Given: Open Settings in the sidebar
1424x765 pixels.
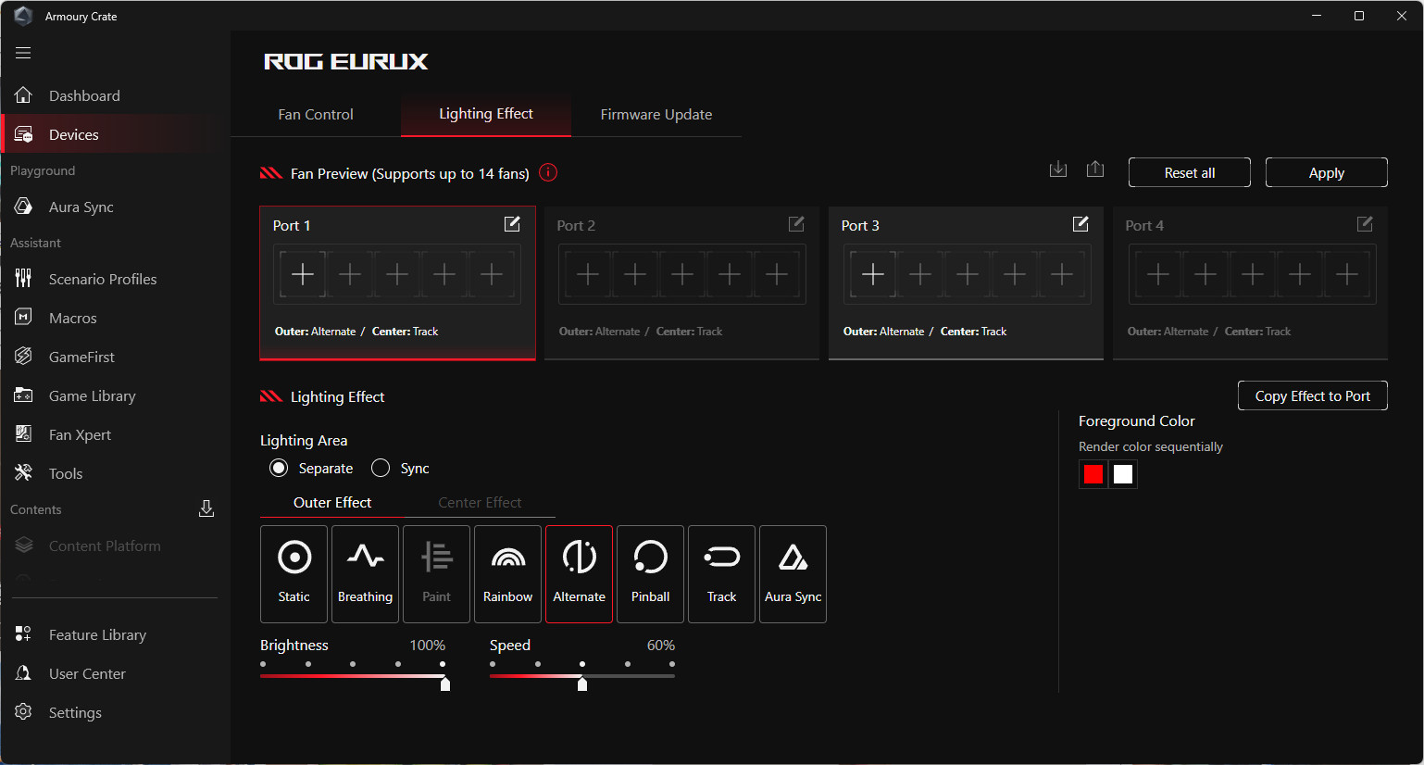Looking at the screenshot, I should [x=115, y=712].
